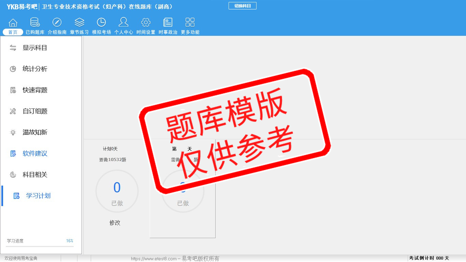
Task: Click the 切换科目 button
Action: [x=242, y=6]
